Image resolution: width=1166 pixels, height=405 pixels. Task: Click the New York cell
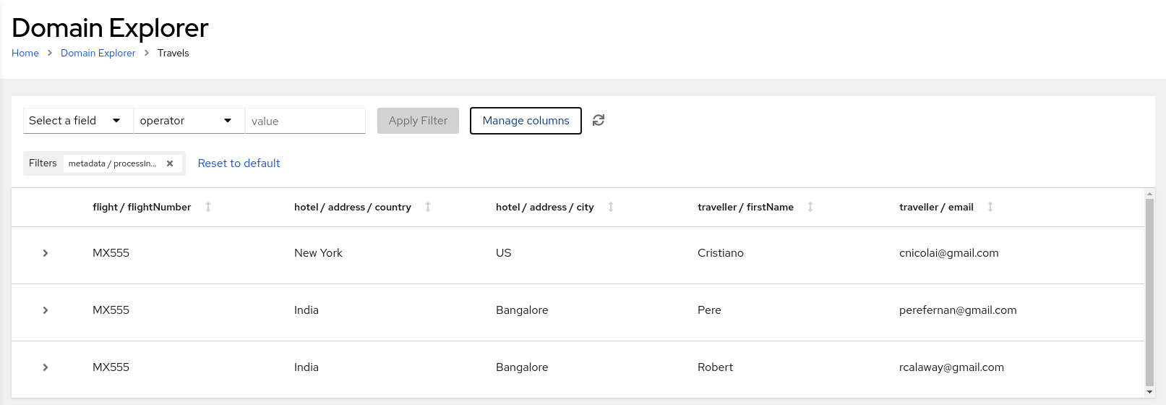coord(318,253)
